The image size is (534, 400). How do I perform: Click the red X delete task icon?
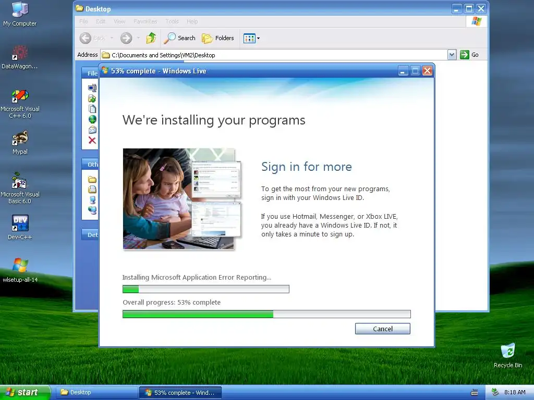coord(92,140)
